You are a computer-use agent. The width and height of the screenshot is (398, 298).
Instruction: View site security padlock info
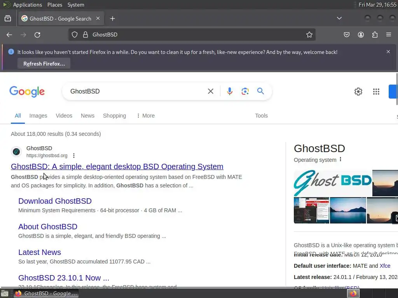click(x=86, y=35)
